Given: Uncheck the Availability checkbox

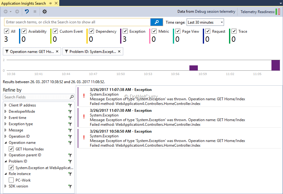Looking at the screenshot, I should [x=24, y=31].
